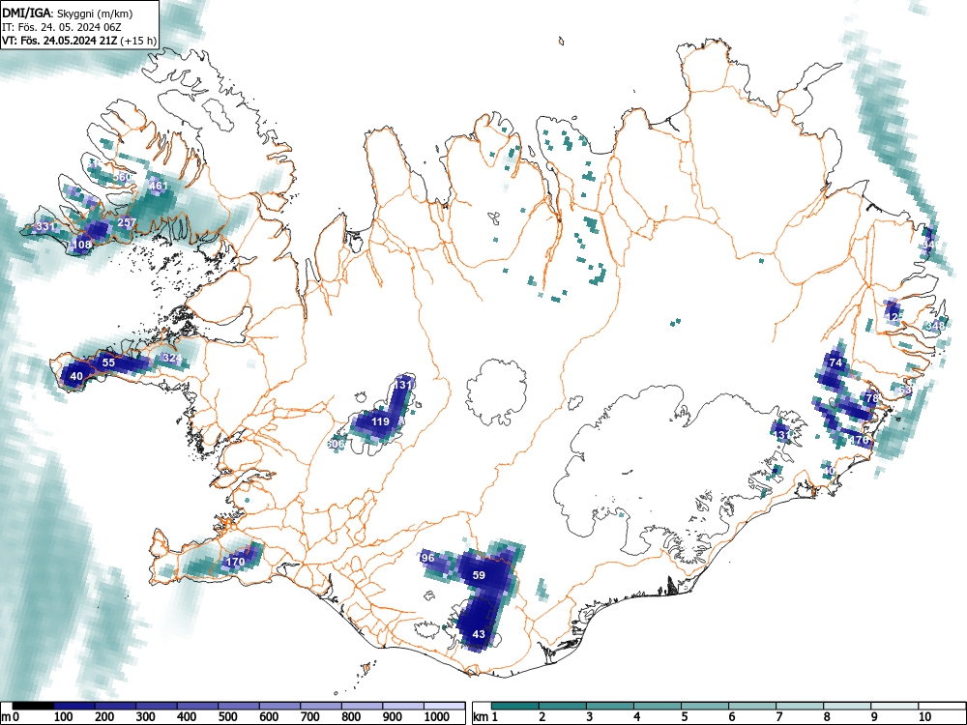
Task: Click the 'm 0' label on the meter legend
Action: (10, 717)
